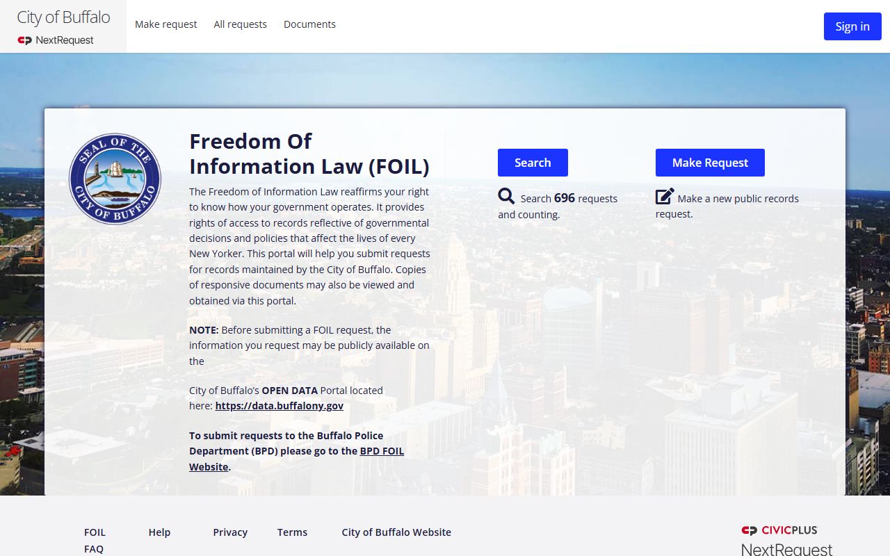Click the City of Buffalo header title
The image size is (890, 556).
tap(63, 17)
